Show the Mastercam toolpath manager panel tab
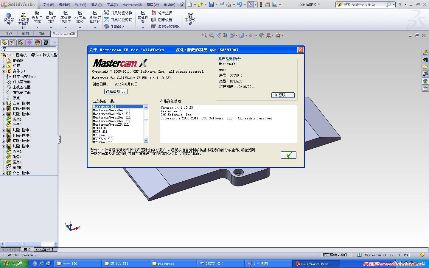This screenshot has width=429, height=268. pos(46,43)
